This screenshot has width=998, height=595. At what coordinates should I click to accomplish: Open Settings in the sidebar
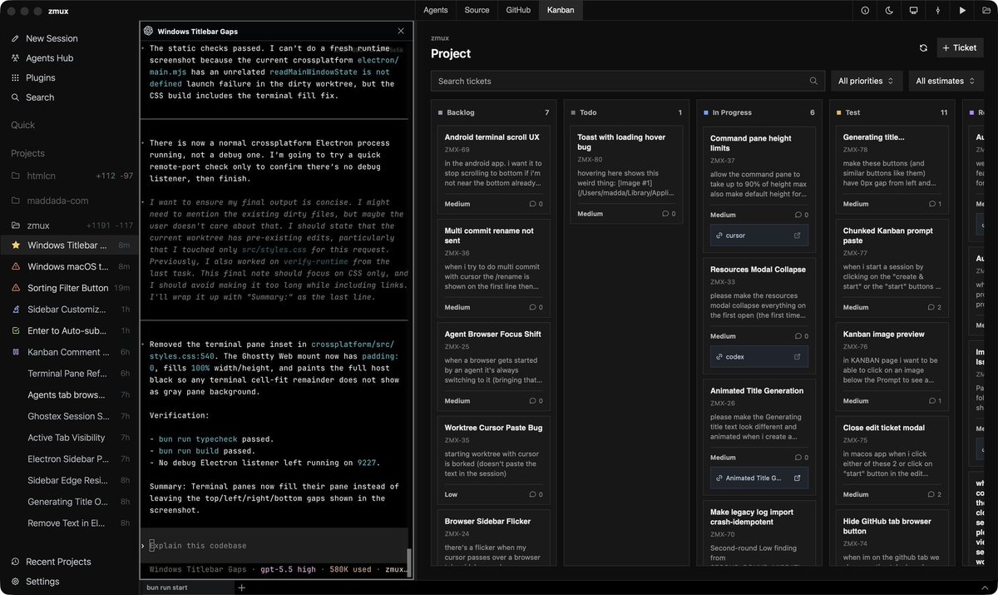click(x=42, y=582)
